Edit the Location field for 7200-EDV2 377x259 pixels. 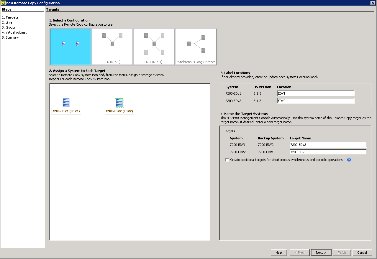pyautogui.click(x=316, y=101)
